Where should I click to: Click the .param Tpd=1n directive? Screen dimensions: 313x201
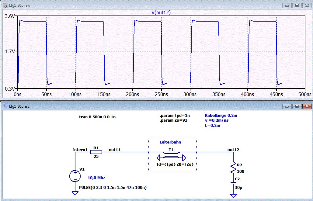pyautogui.click(x=175, y=116)
